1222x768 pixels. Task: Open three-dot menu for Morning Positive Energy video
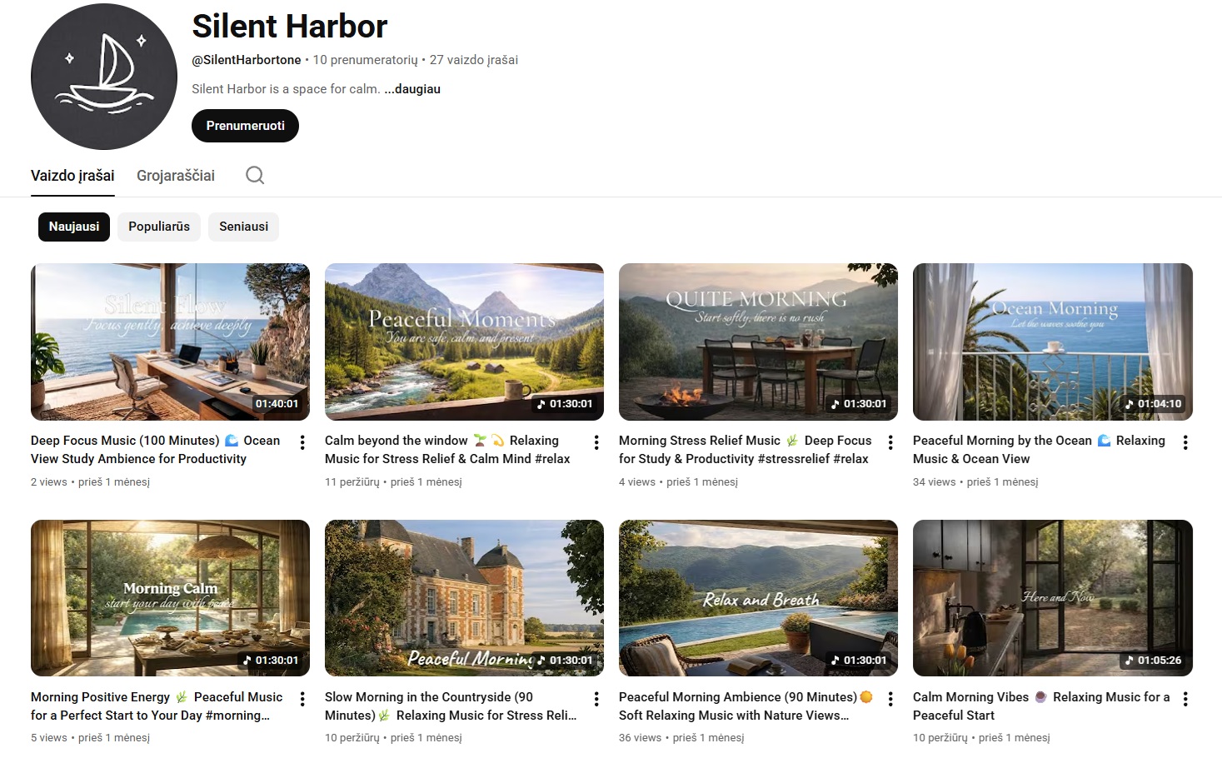click(x=302, y=699)
